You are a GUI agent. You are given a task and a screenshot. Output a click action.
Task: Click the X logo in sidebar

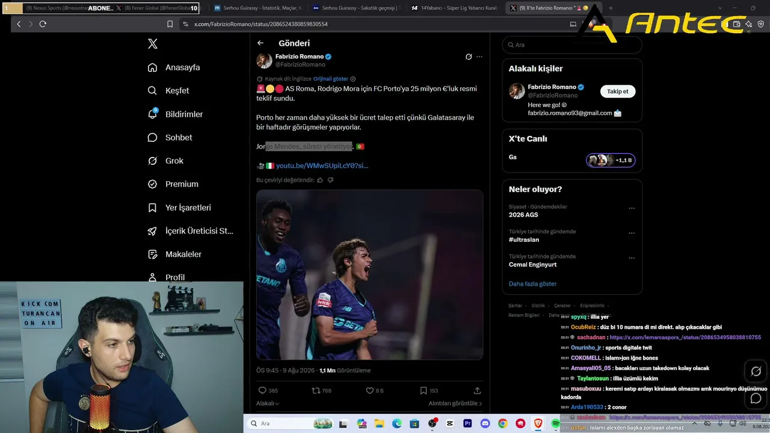(153, 44)
